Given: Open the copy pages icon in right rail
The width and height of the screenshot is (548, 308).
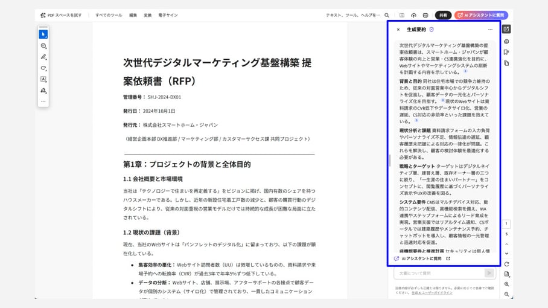Looking at the screenshot, I should pyautogui.click(x=506, y=63).
